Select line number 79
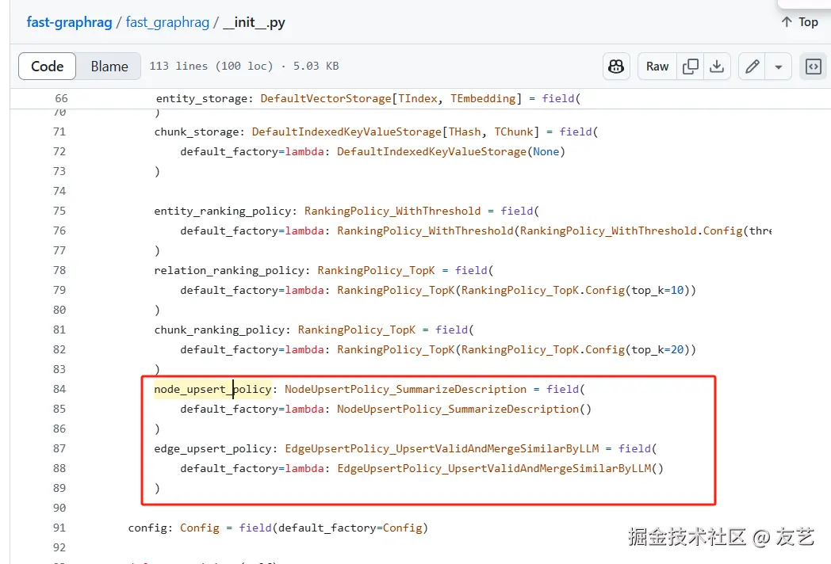Viewport: 831px width, 564px height. coord(59,290)
